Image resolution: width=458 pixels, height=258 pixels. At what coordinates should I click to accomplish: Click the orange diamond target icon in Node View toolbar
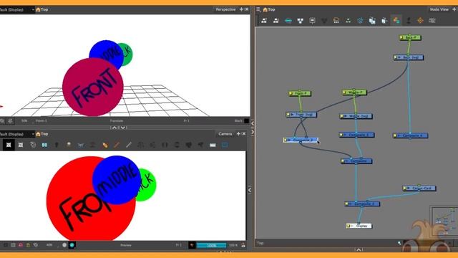point(420,21)
